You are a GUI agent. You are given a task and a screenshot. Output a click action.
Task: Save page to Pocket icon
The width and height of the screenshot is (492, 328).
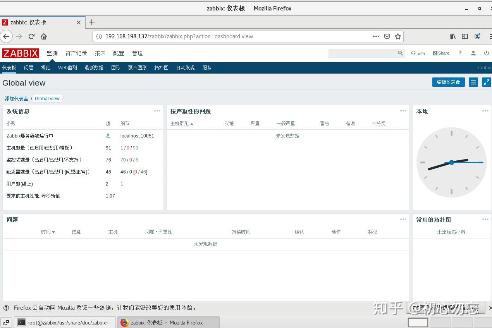(387, 36)
